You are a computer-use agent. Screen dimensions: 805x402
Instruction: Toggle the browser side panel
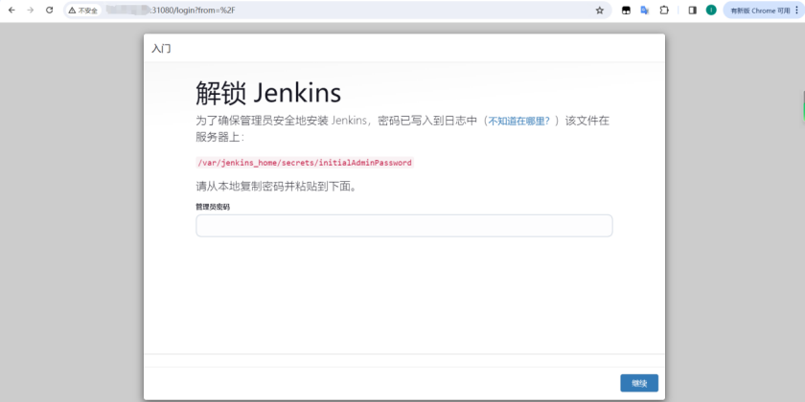coord(692,11)
